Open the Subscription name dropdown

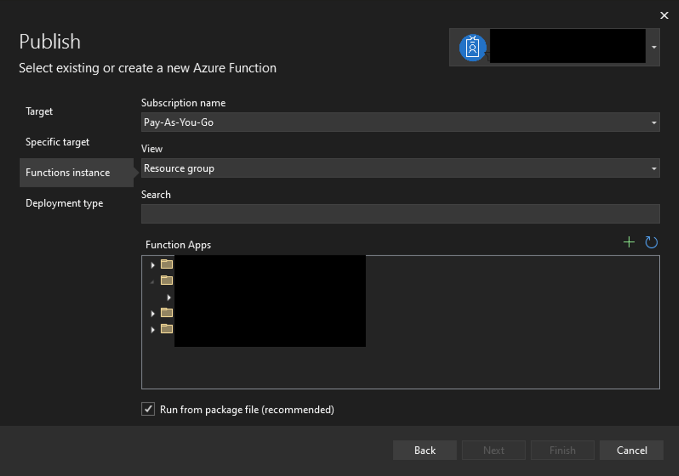(400, 122)
